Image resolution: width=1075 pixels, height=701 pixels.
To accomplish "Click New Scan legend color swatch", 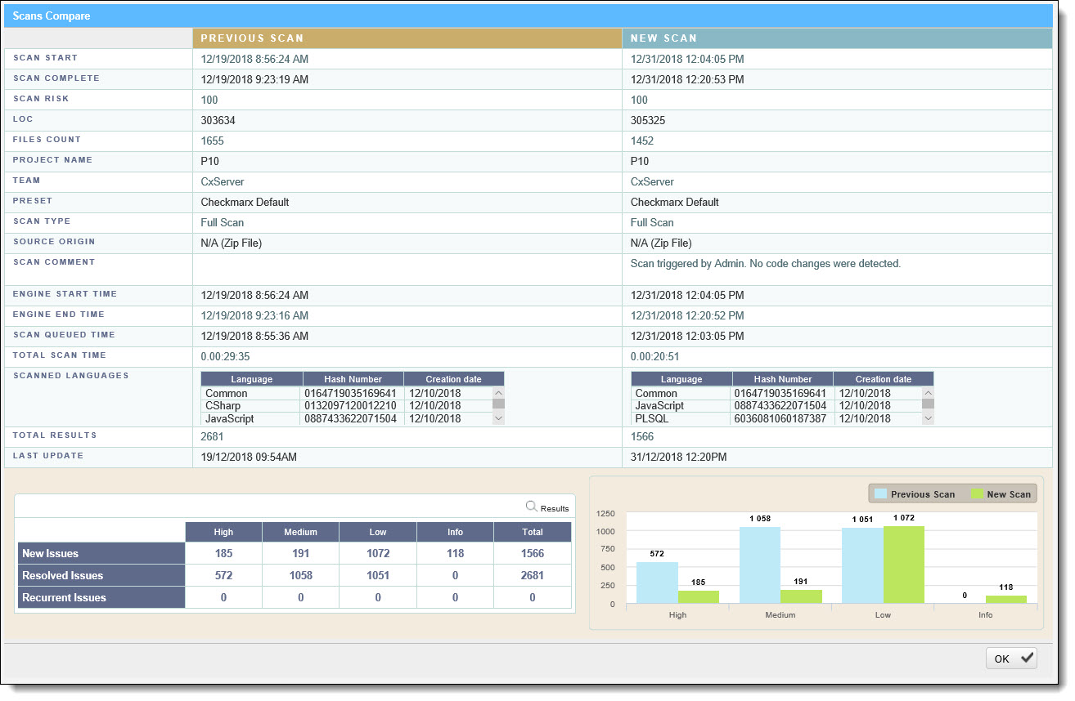I will pyautogui.click(x=977, y=493).
